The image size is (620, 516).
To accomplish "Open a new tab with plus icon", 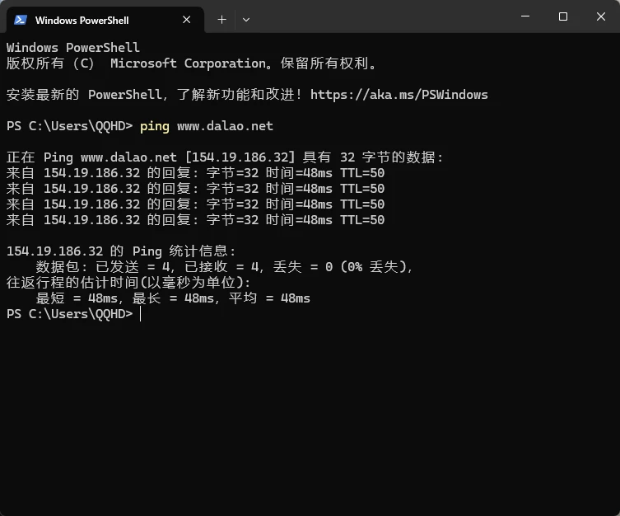I will (x=221, y=19).
